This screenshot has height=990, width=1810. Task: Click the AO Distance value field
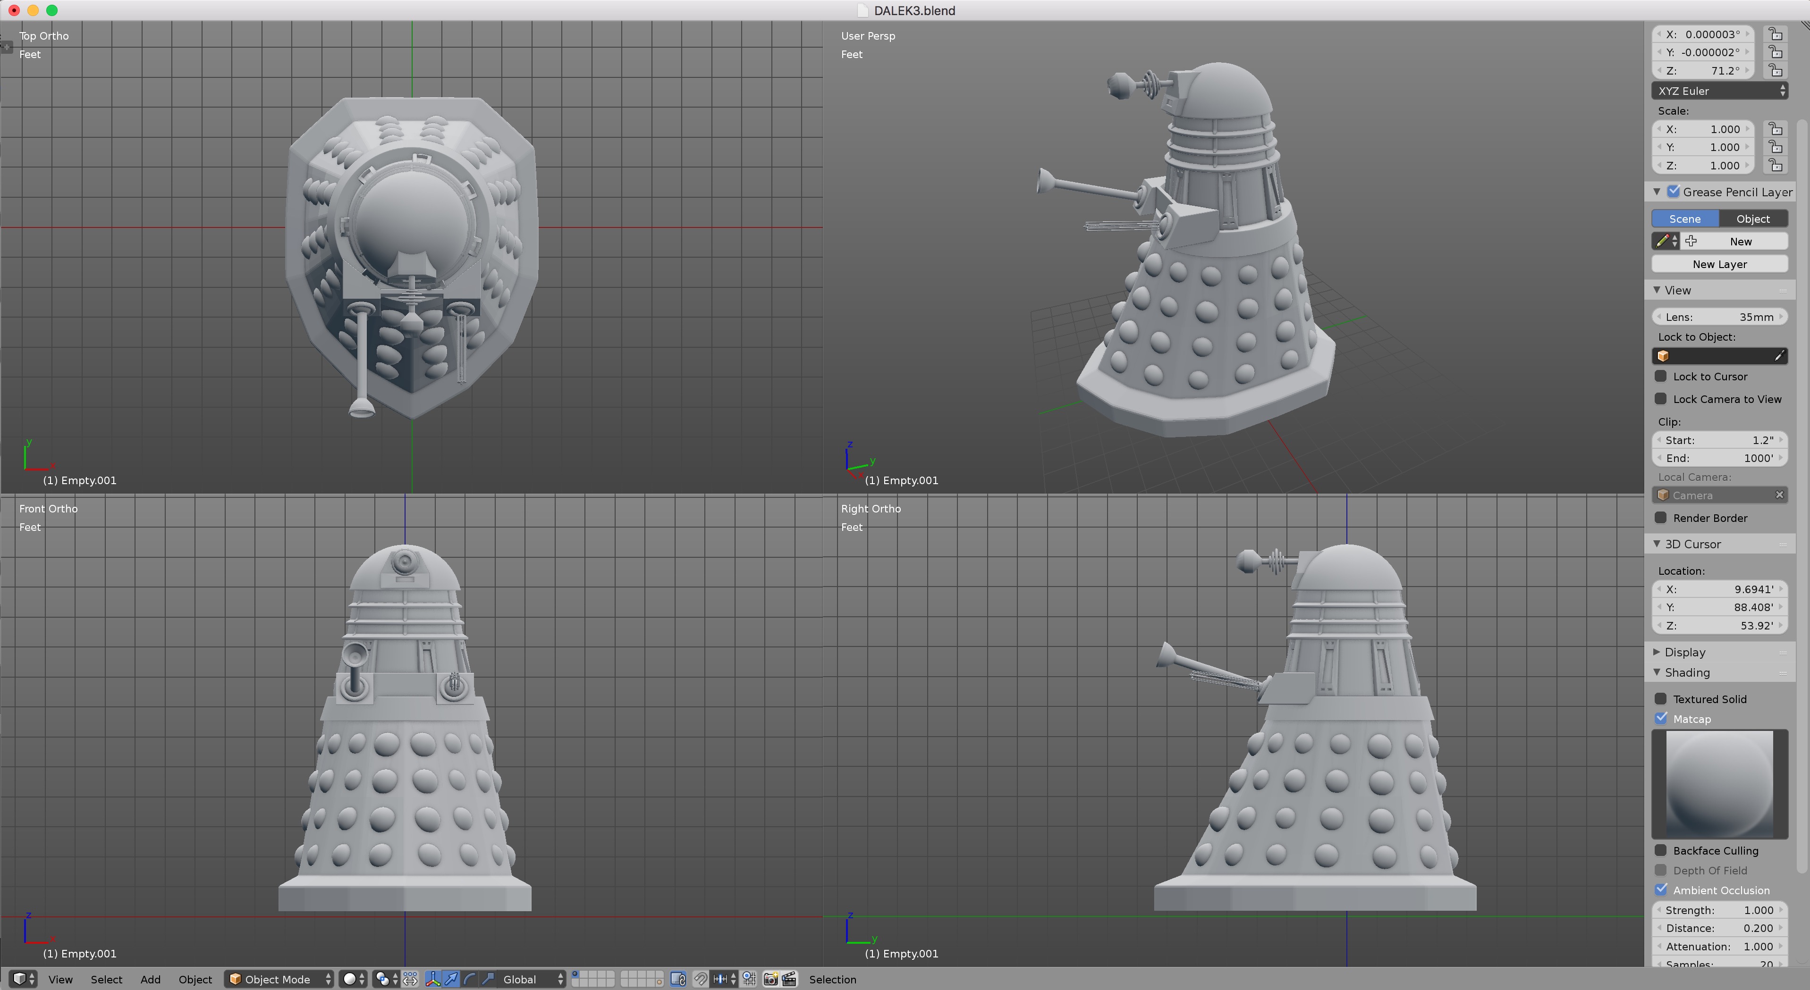[x=1719, y=928]
